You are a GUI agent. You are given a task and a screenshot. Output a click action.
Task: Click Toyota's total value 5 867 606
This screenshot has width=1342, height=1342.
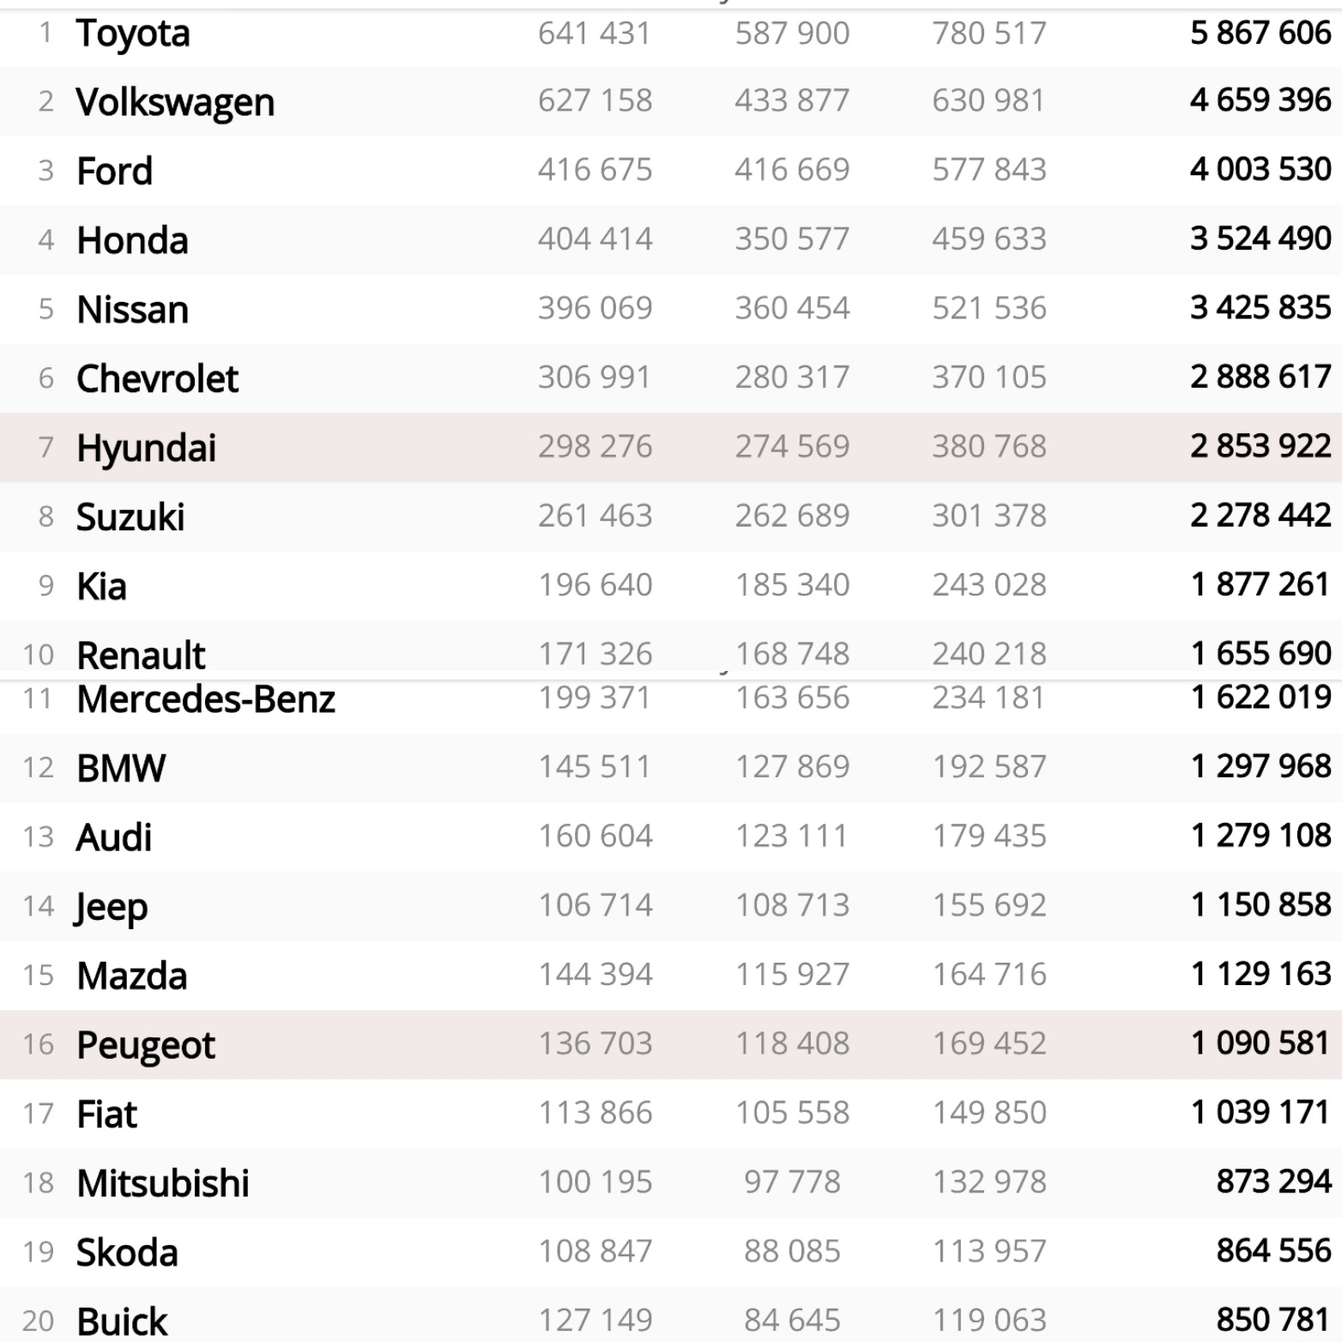pos(1260,33)
